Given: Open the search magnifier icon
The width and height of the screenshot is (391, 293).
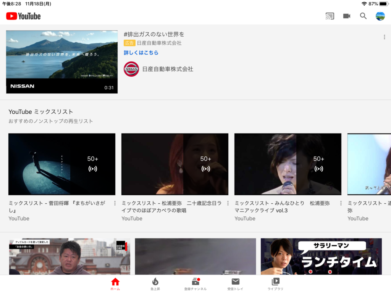Looking at the screenshot, I should (x=364, y=16).
